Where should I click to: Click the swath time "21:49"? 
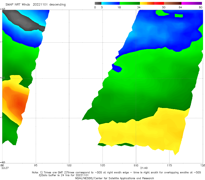click(x=144, y=168)
